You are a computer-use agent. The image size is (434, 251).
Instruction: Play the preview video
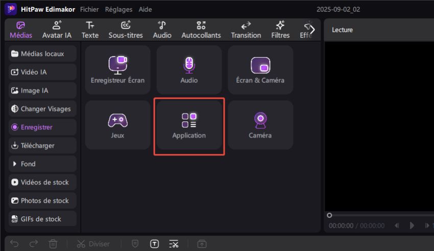pyautogui.click(x=412, y=225)
